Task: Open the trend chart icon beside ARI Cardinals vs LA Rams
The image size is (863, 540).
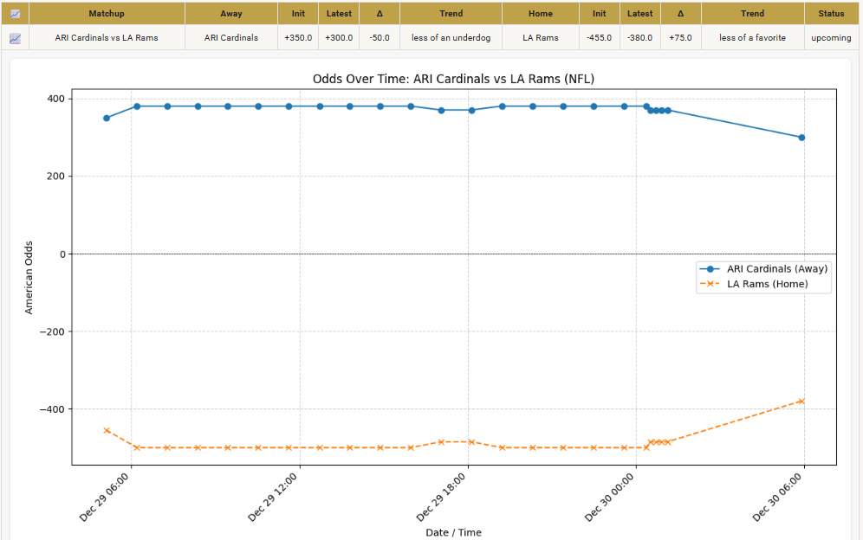Action: tap(14, 37)
